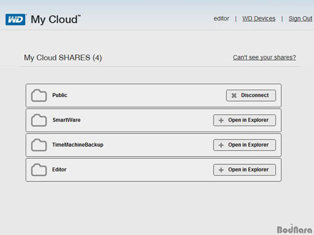Click the 'My Cloud' title text
The width and height of the screenshot is (314, 235).
click(x=55, y=20)
